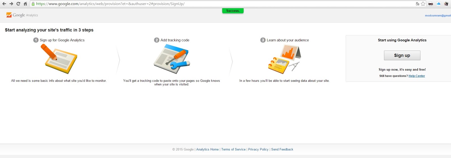Go back using browser back arrow

click(4, 4)
